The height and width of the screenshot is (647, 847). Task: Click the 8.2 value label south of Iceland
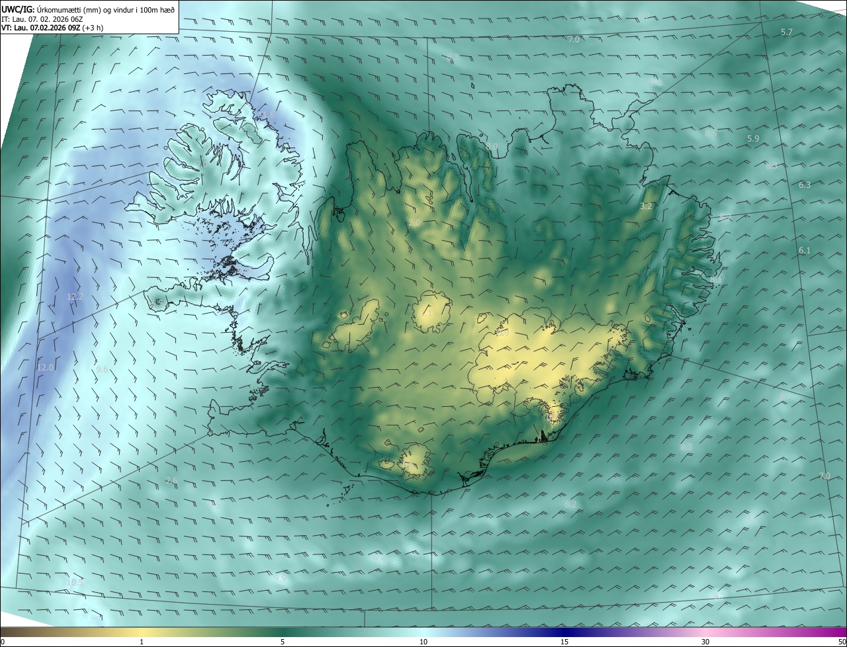coord(570,504)
